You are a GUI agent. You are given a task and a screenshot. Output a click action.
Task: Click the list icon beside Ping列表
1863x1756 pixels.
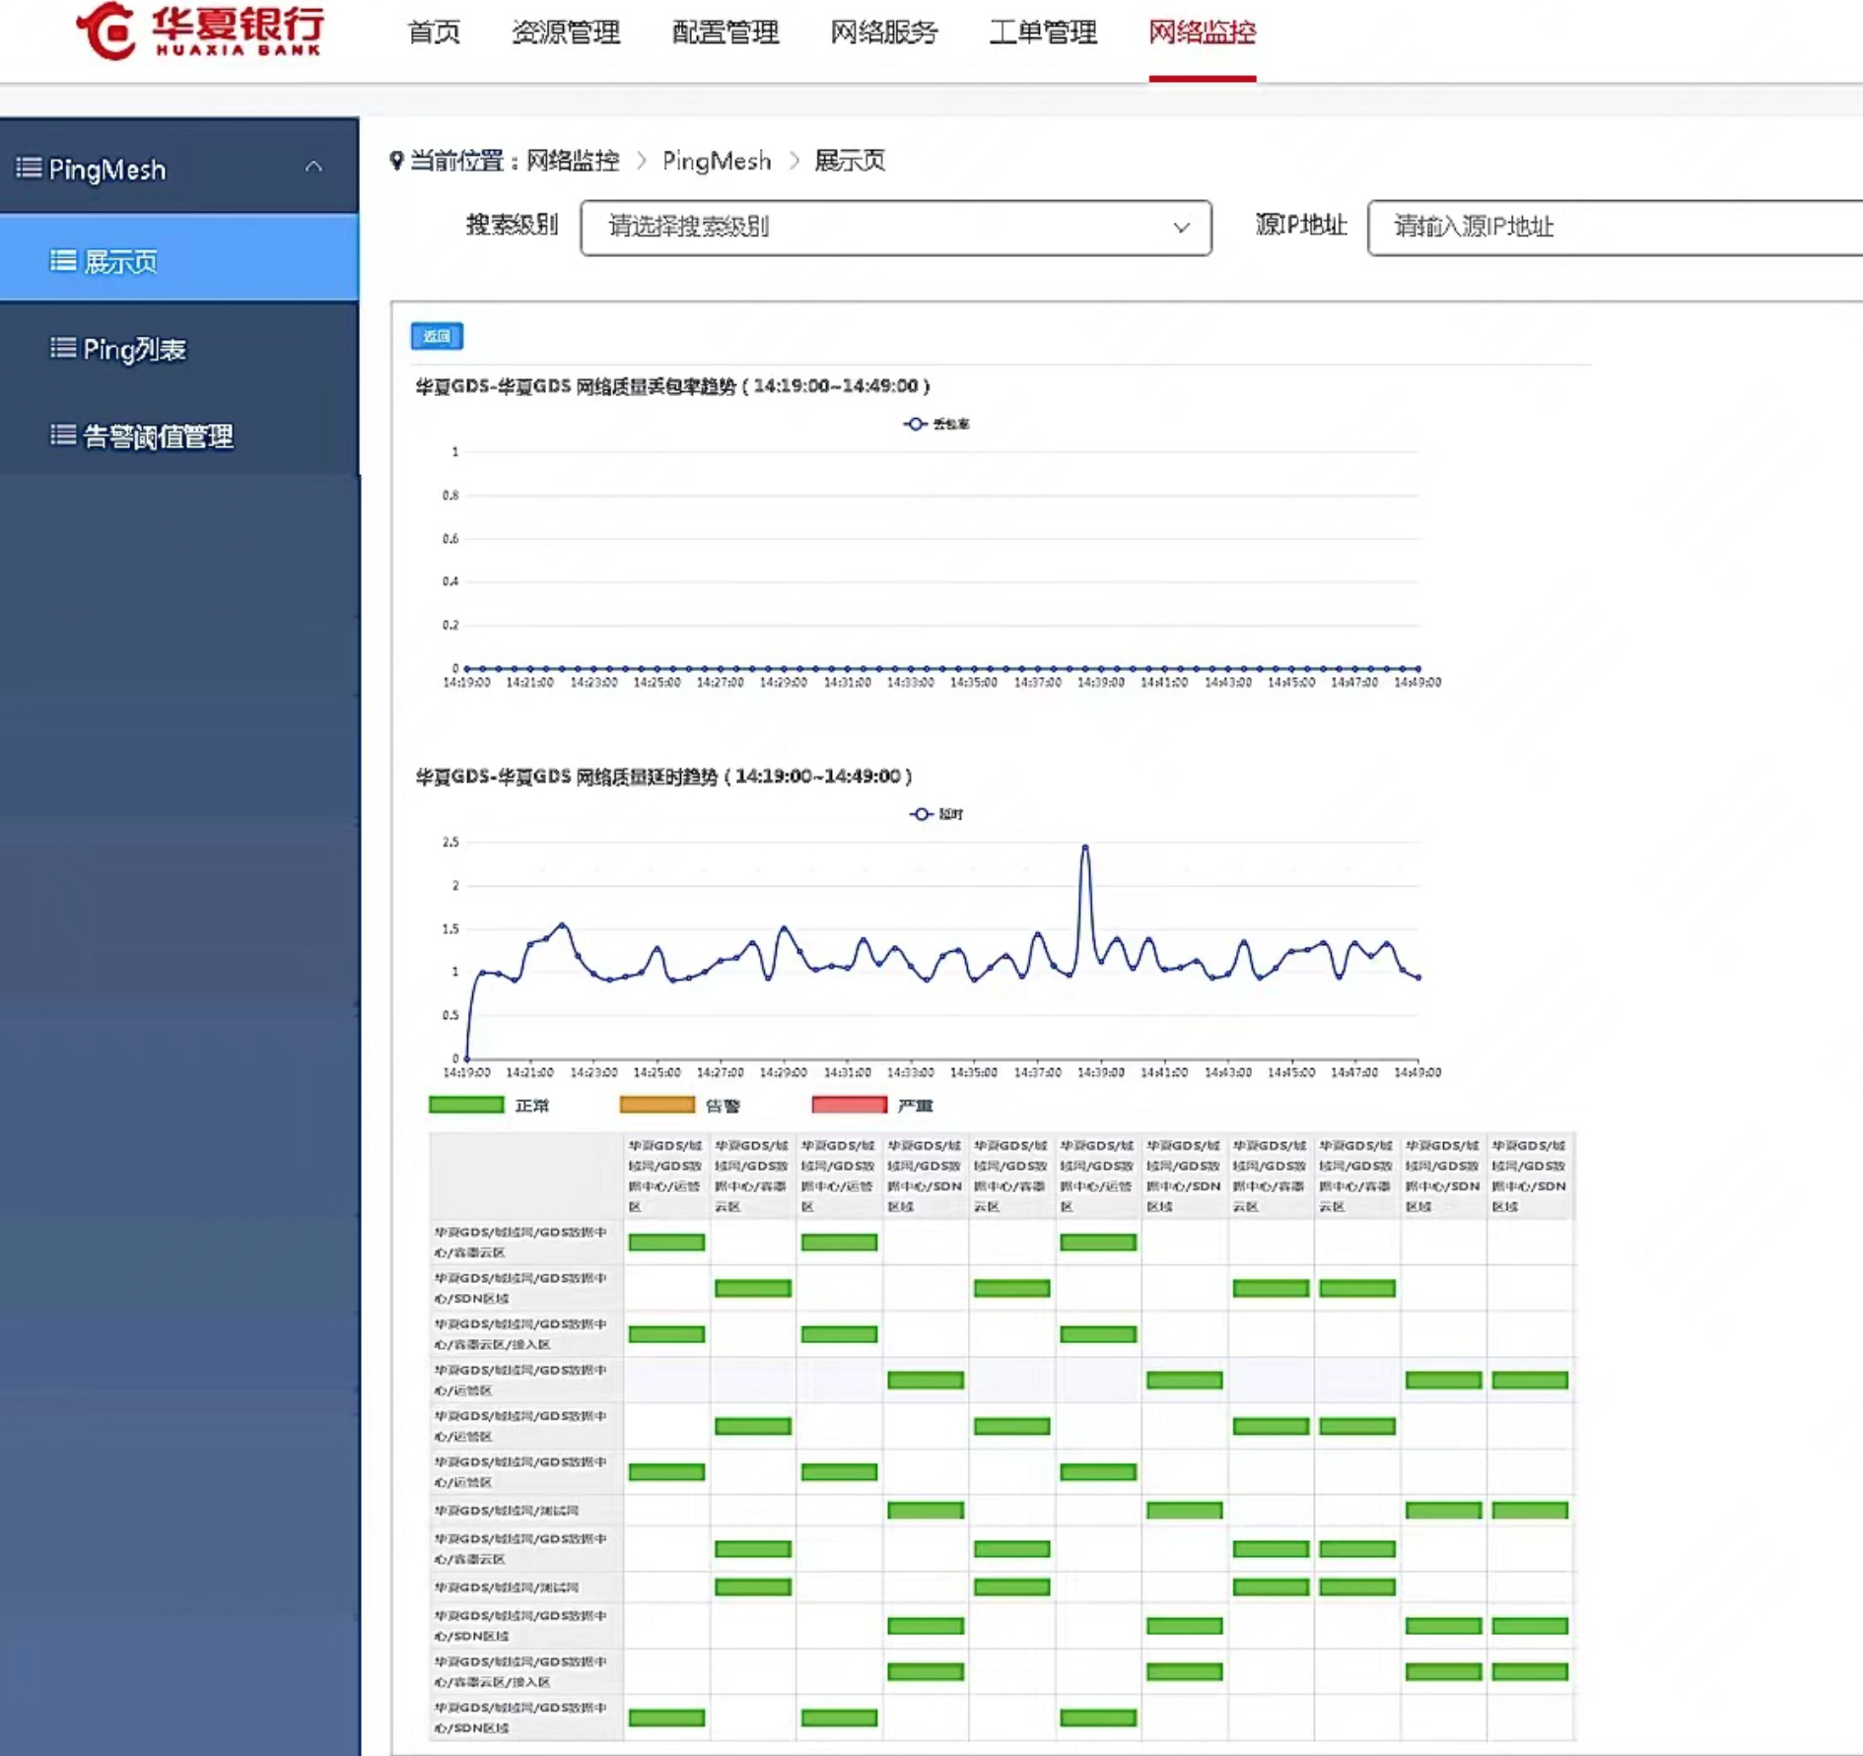(63, 348)
